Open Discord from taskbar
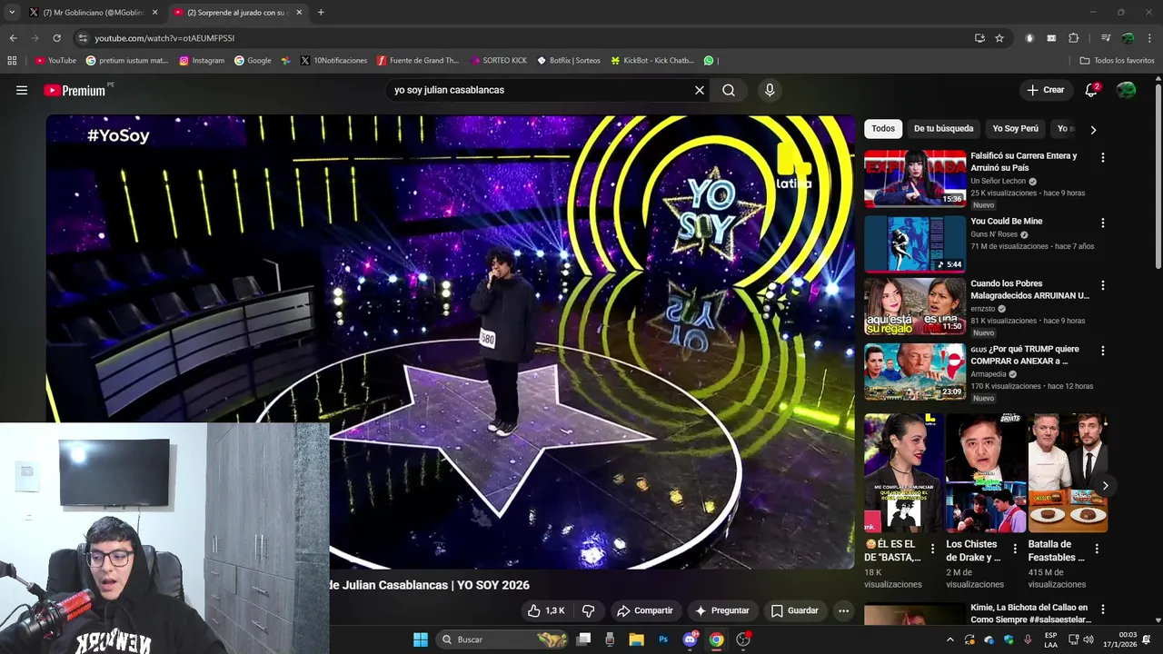Image resolution: width=1163 pixels, height=654 pixels. (x=690, y=639)
